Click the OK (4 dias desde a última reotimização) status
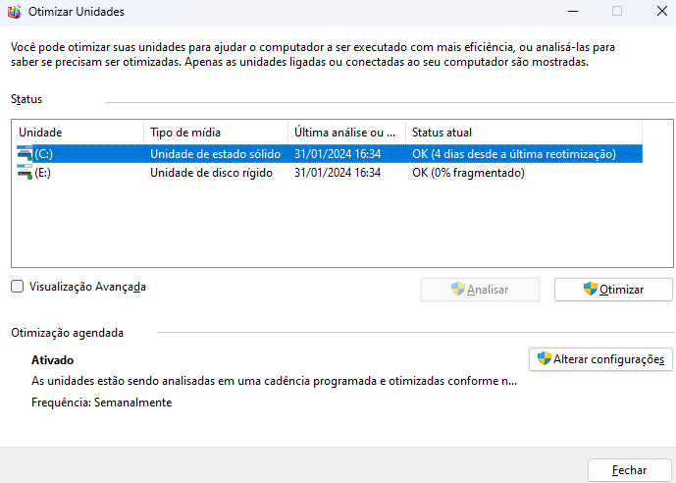The width and height of the screenshot is (676, 483). coord(514,154)
